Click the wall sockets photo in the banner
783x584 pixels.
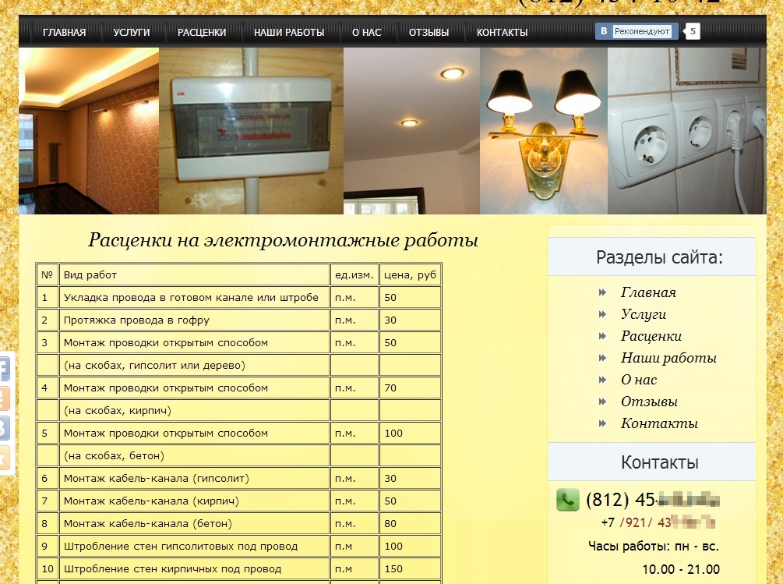687,131
